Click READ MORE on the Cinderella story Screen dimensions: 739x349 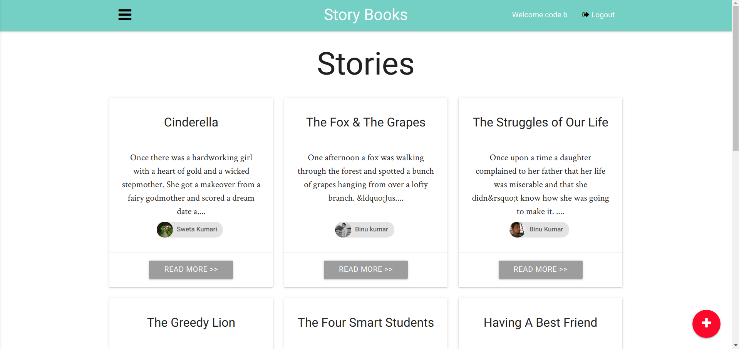click(191, 269)
